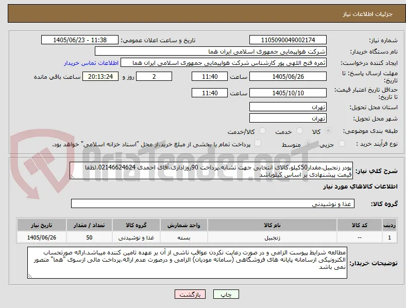Select the کالا/خدمت radio button

263,131
